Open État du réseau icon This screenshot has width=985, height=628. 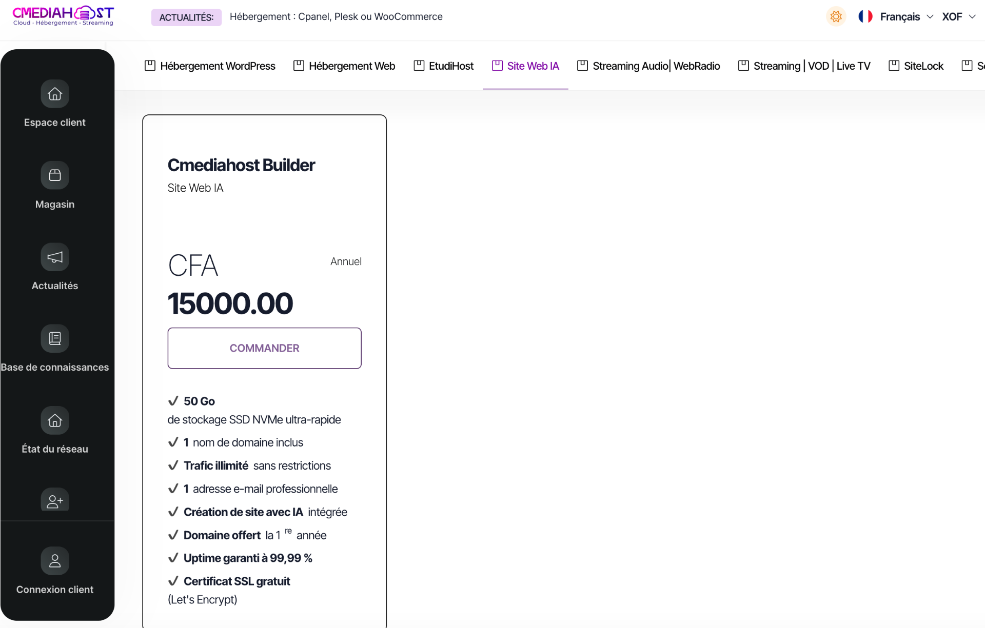click(55, 420)
